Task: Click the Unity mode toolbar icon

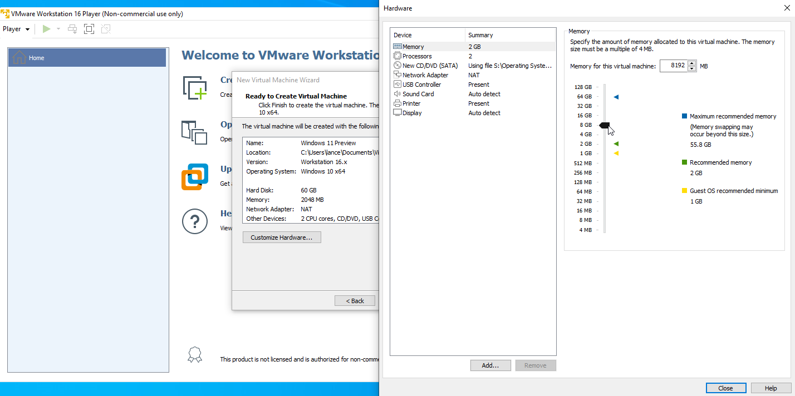Action: (x=106, y=29)
